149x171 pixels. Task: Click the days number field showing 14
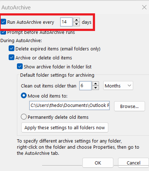pyautogui.click(x=66, y=22)
